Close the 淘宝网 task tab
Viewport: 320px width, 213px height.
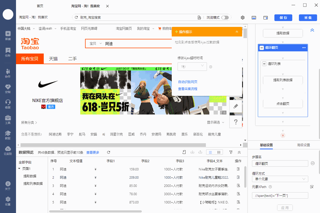pyautogui.click(x=107, y=6)
